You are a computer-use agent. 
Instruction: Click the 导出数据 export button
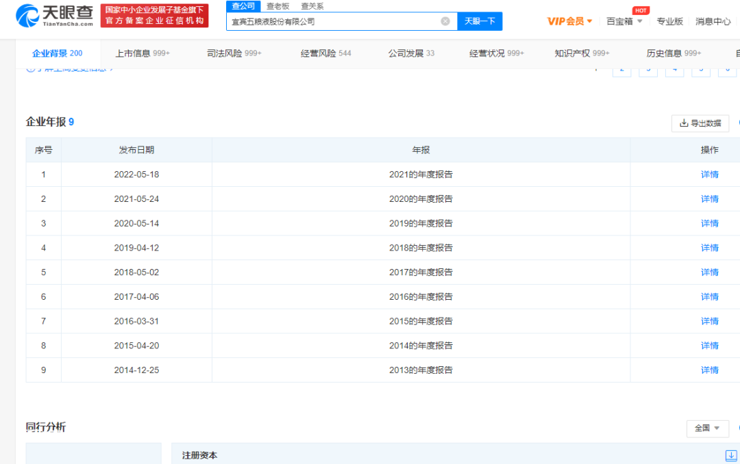700,123
